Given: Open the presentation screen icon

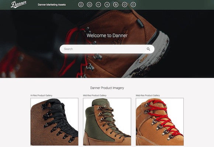Looking at the screenshot, I should 124,5.
